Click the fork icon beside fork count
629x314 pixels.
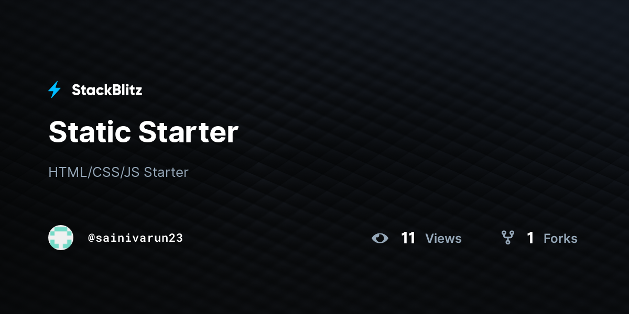pyautogui.click(x=508, y=238)
